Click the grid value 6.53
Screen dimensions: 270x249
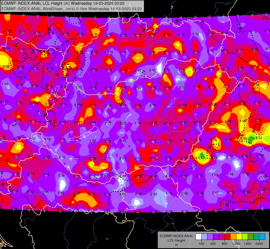[x=49, y=86]
